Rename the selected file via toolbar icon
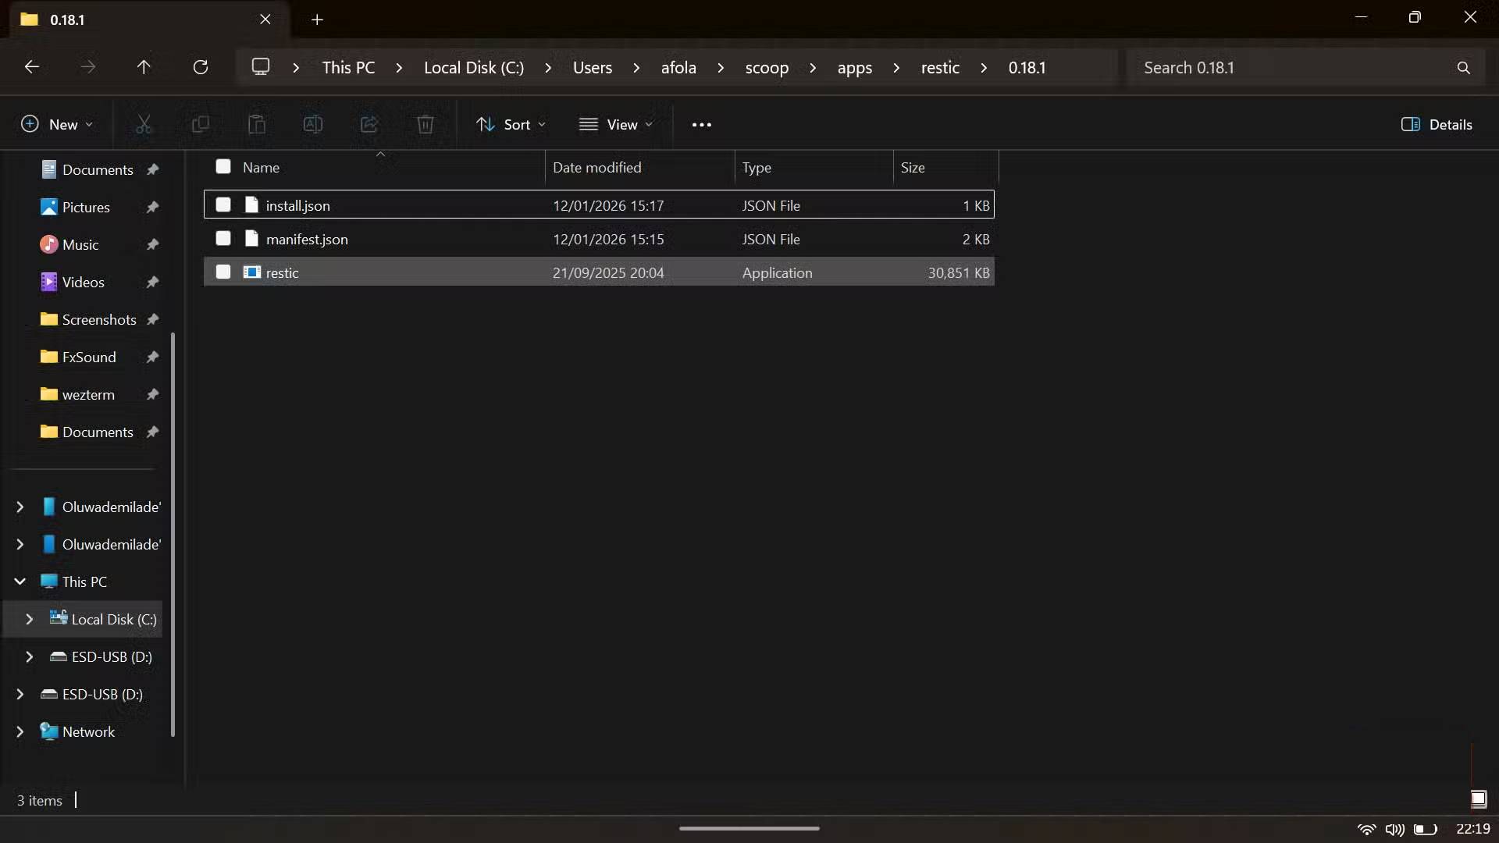Viewport: 1499px width, 843px height. (x=313, y=124)
